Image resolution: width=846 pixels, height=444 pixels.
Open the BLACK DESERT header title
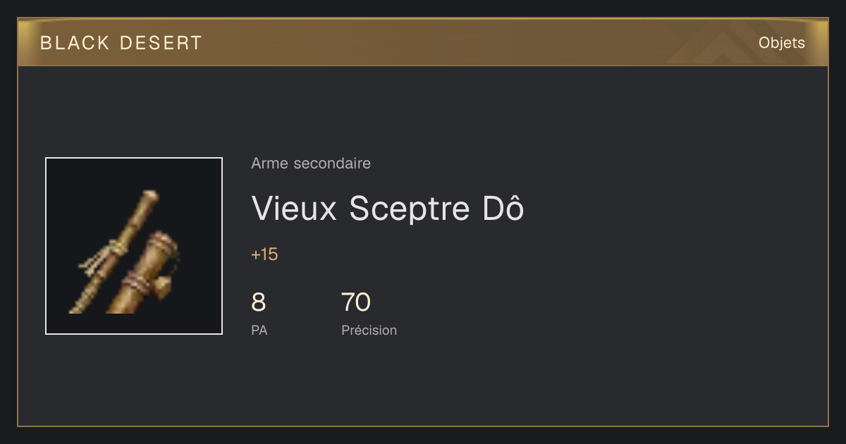tap(121, 43)
